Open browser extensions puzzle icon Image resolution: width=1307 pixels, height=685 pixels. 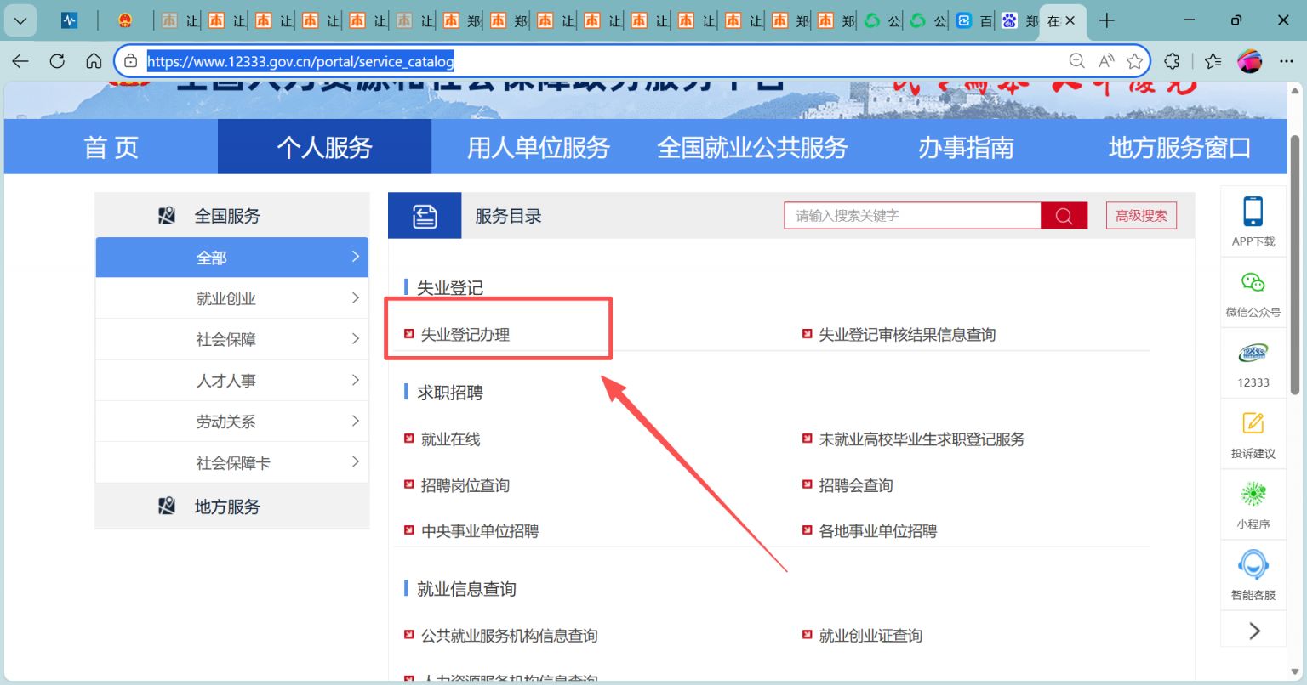pos(1172,61)
